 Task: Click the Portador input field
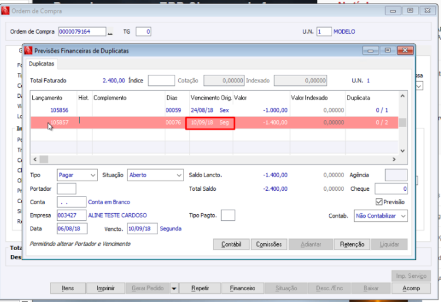click(66, 188)
